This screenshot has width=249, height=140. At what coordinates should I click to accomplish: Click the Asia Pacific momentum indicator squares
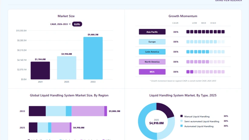point(206,32)
